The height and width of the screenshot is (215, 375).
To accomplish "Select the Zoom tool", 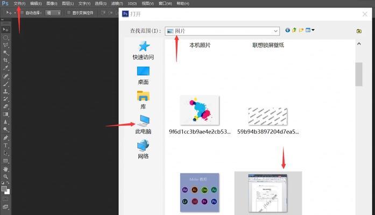I will coord(5,177).
